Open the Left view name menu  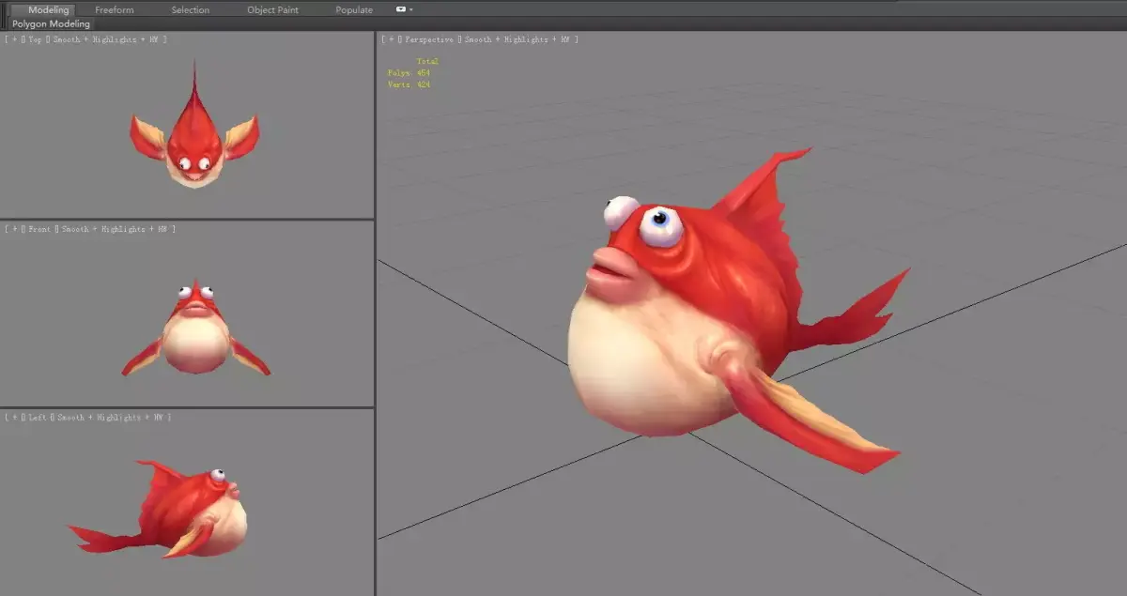tap(38, 417)
